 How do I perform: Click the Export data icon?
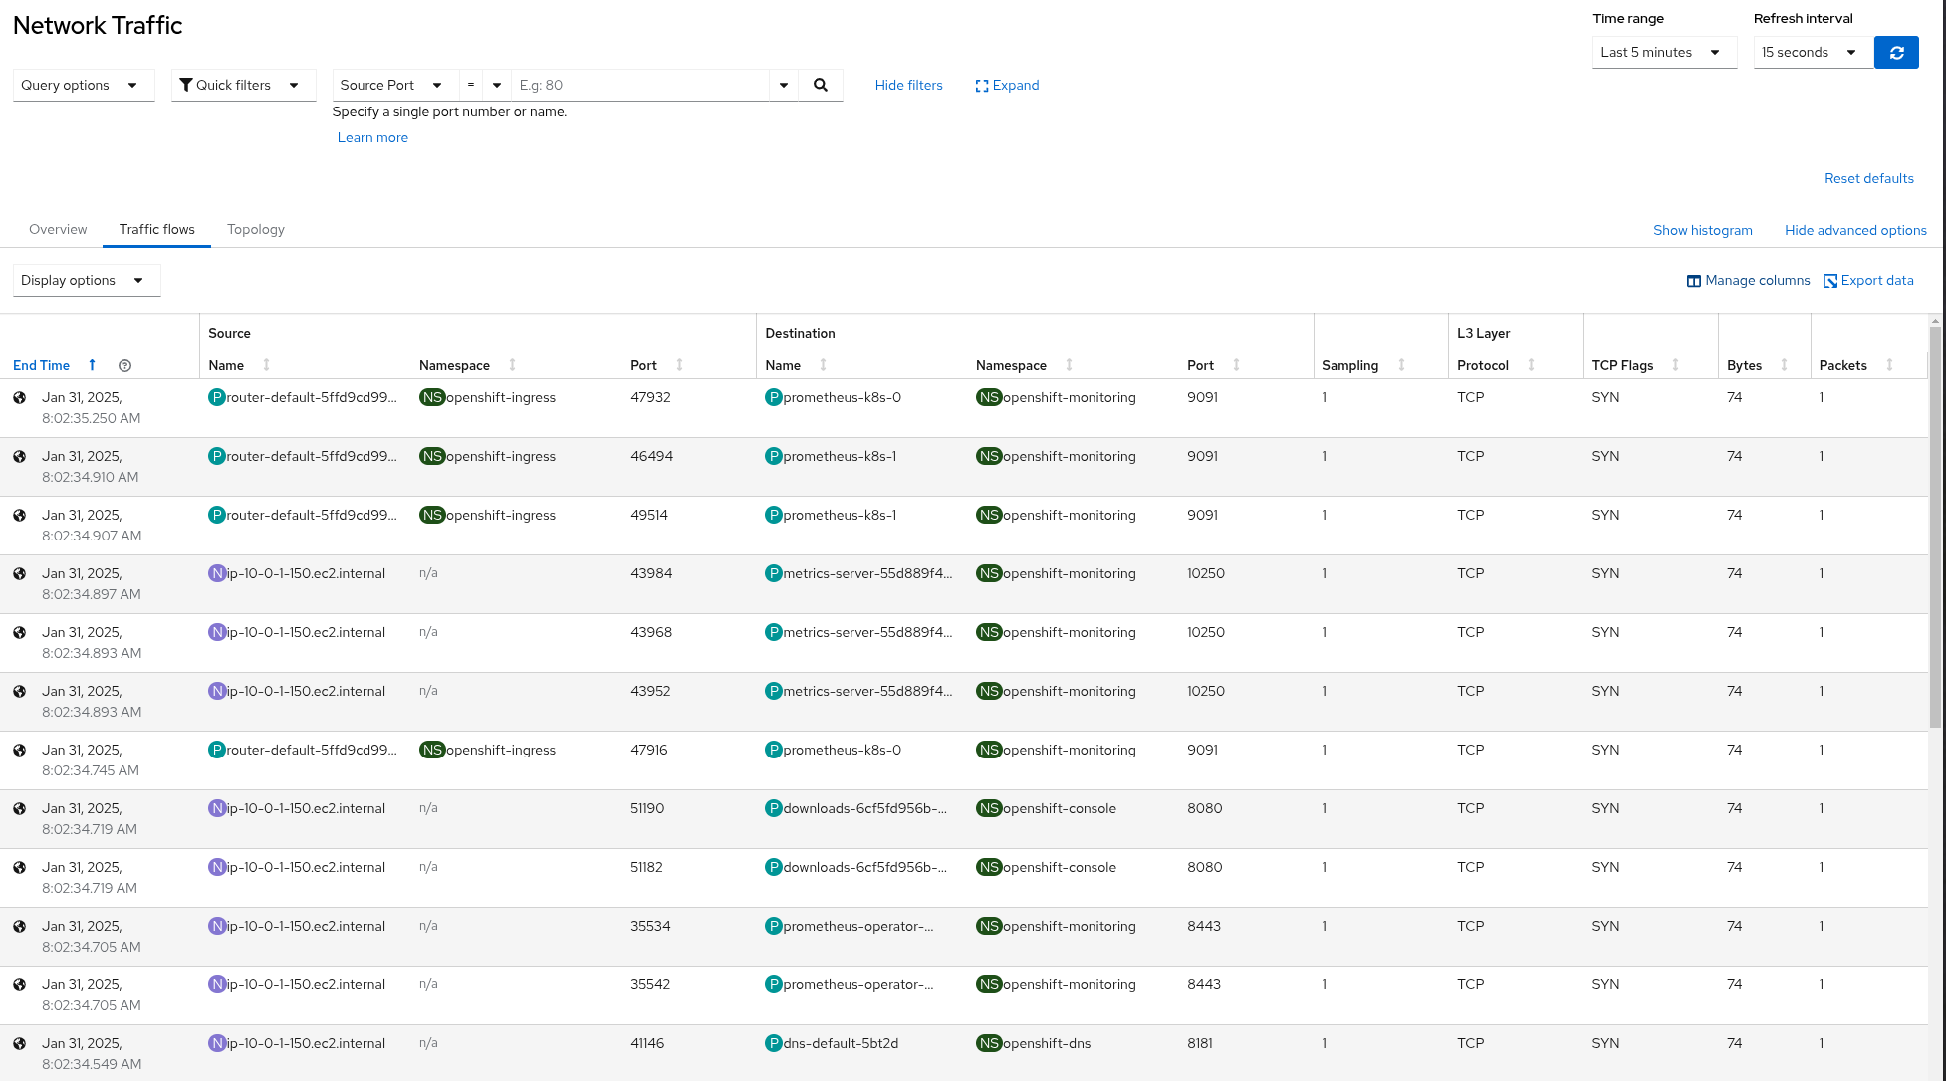click(1832, 280)
